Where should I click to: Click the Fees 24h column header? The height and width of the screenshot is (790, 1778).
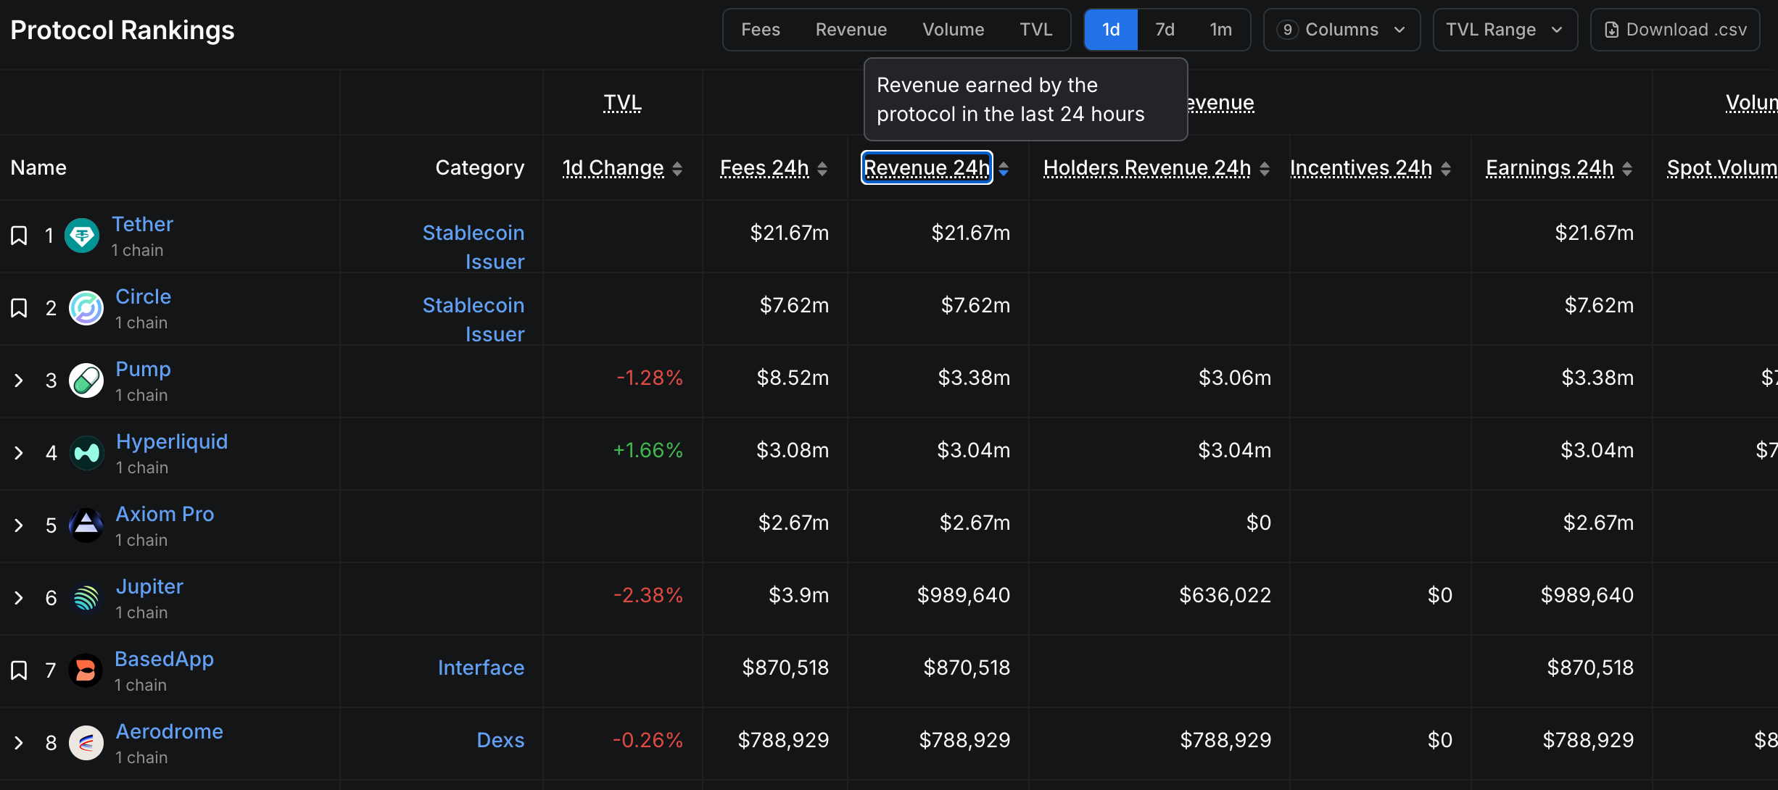pos(764,167)
